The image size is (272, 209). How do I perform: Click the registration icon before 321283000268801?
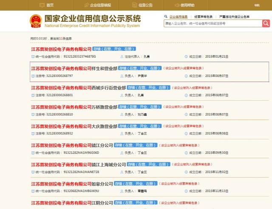tap(33, 95)
